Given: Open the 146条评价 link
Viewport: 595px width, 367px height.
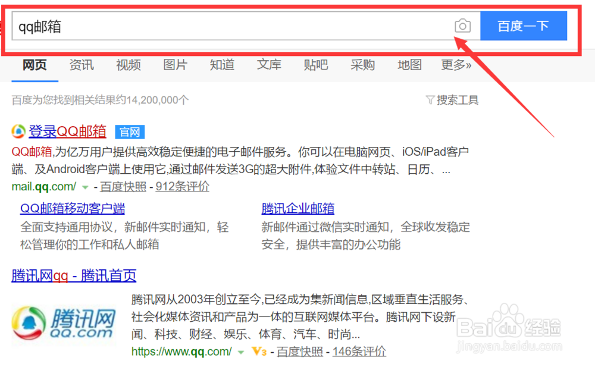Looking at the screenshot, I should (x=359, y=352).
